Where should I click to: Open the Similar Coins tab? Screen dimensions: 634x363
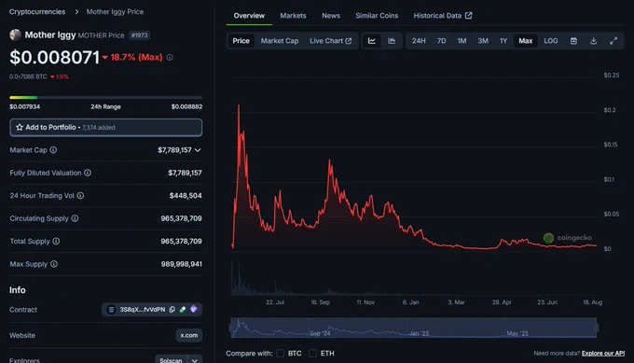(377, 15)
